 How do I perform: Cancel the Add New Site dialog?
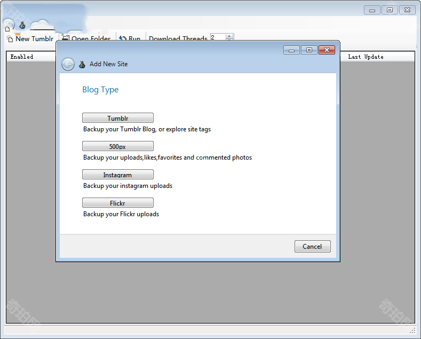[312, 246]
